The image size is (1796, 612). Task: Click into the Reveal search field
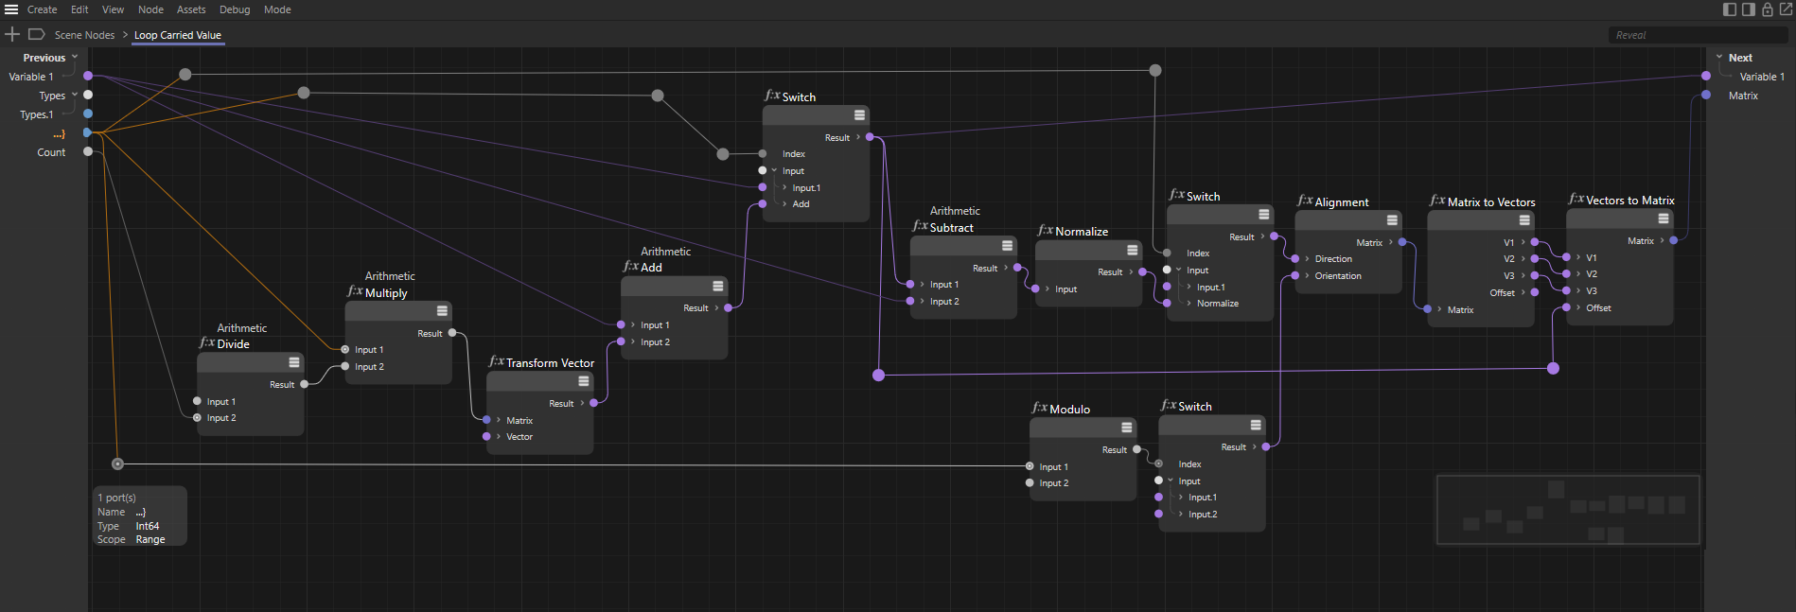(x=1698, y=35)
